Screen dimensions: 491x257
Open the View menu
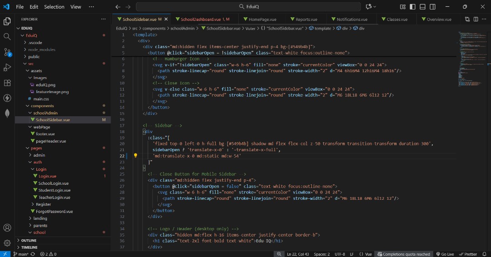75,6
